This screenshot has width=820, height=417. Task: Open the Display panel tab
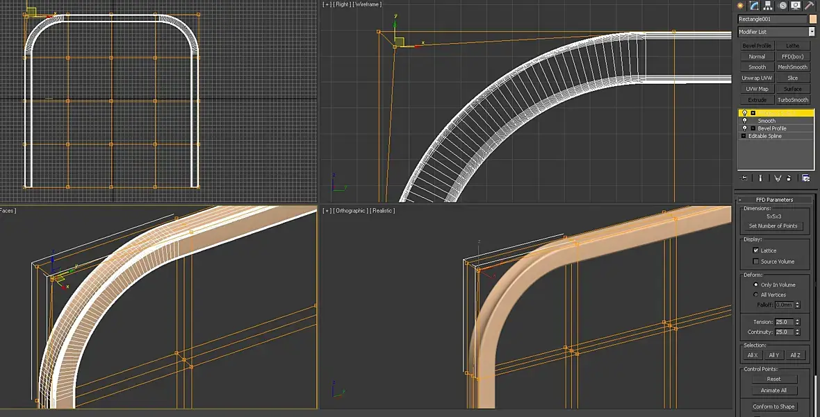pyautogui.click(x=796, y=5)
